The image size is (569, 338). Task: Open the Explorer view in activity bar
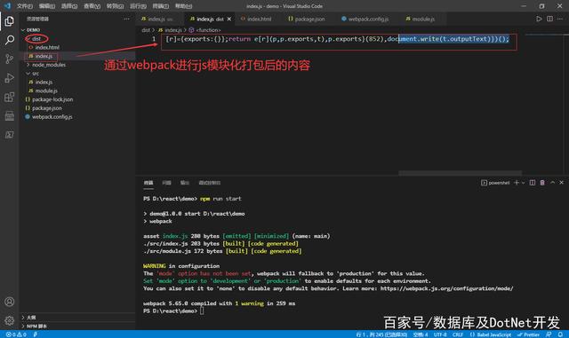pyautogui.click(x=10, y=21)
